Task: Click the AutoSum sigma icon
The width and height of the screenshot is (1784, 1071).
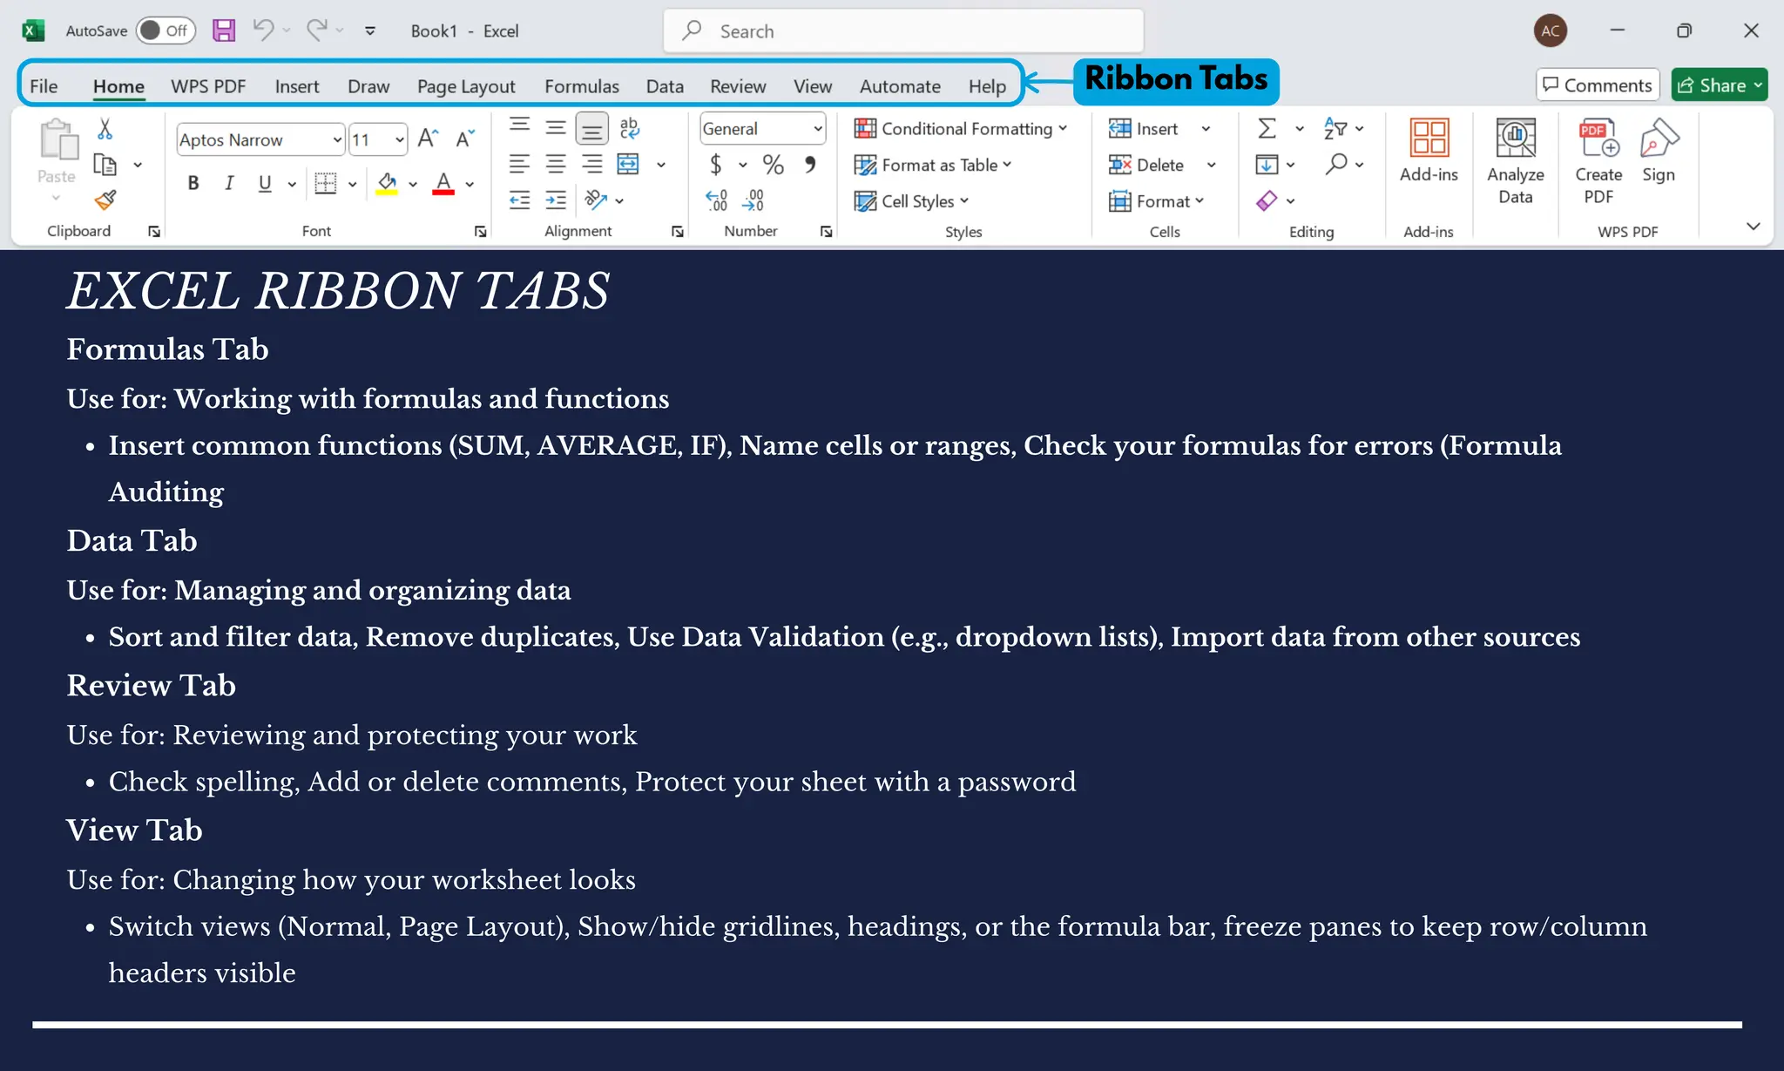Action: click(x=1267, y=128)
